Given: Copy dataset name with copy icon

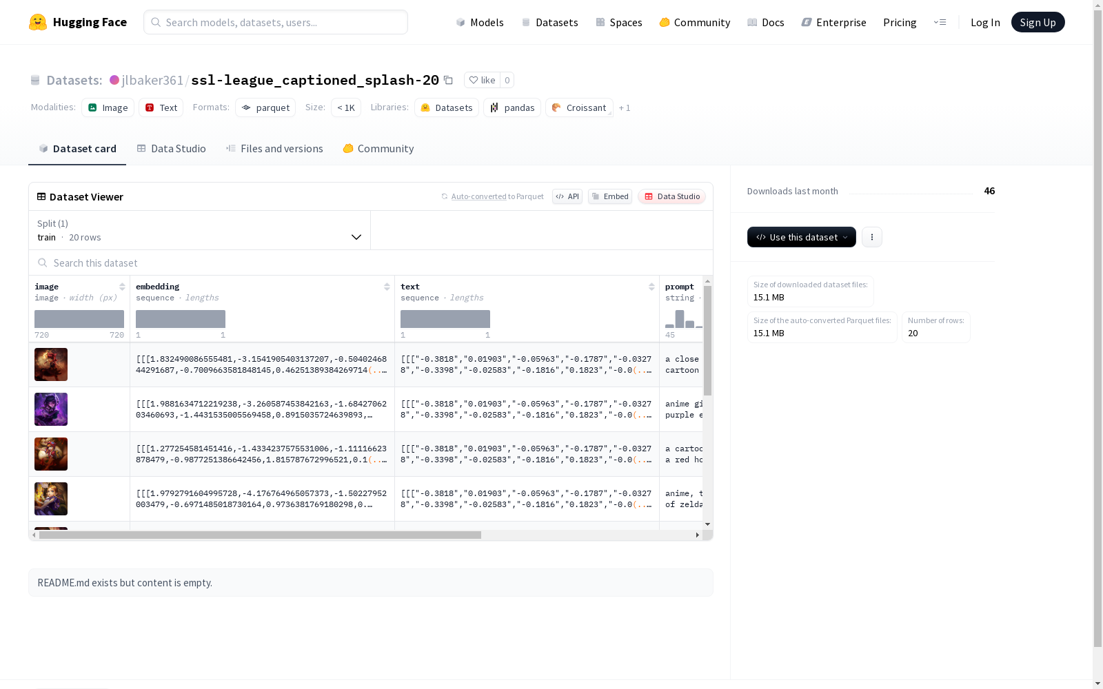Looking at the screenshot, I should click(448, 80).
